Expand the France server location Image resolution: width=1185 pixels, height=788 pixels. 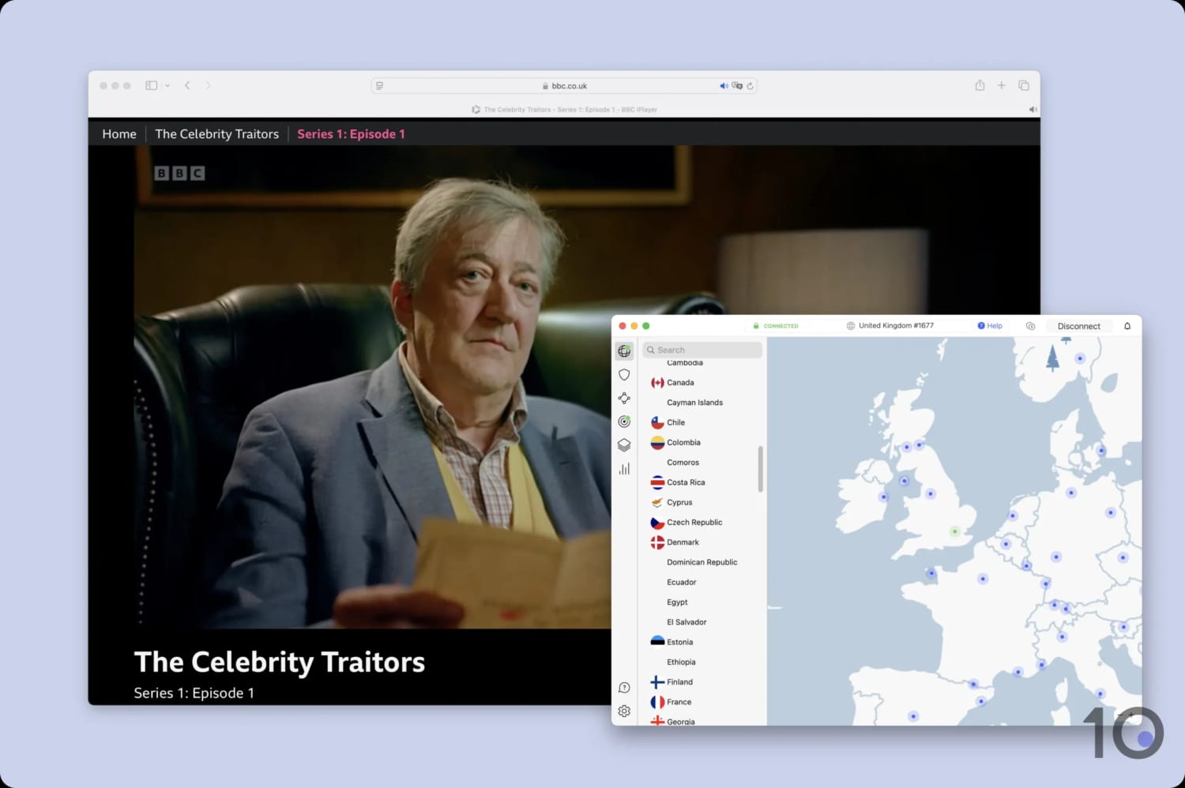(678, 701)
